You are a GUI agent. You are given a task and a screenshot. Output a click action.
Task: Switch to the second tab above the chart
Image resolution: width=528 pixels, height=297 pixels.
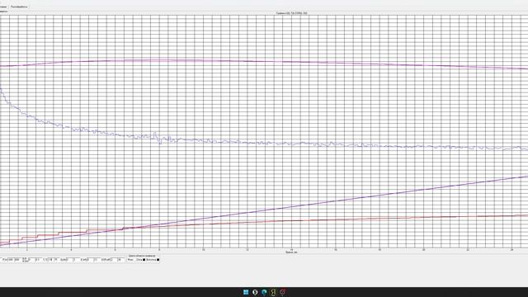[19, 7]
